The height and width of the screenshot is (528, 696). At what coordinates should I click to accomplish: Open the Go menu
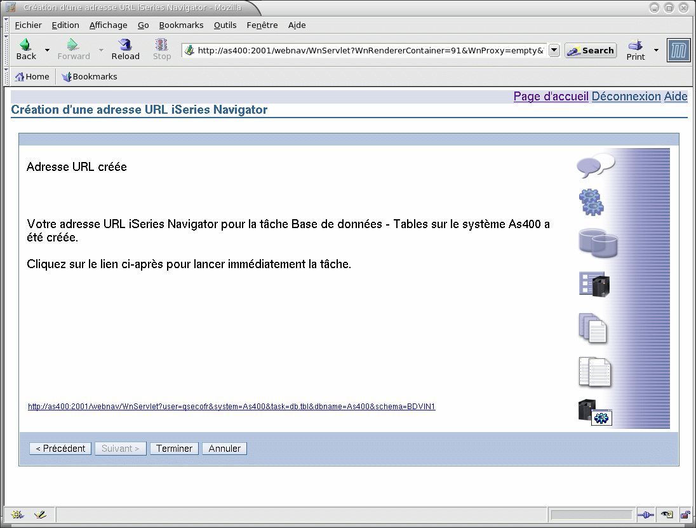click(x=143, y=25)
